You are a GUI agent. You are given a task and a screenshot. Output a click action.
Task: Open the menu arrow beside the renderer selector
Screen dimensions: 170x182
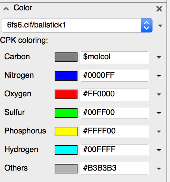pos(160,25)
